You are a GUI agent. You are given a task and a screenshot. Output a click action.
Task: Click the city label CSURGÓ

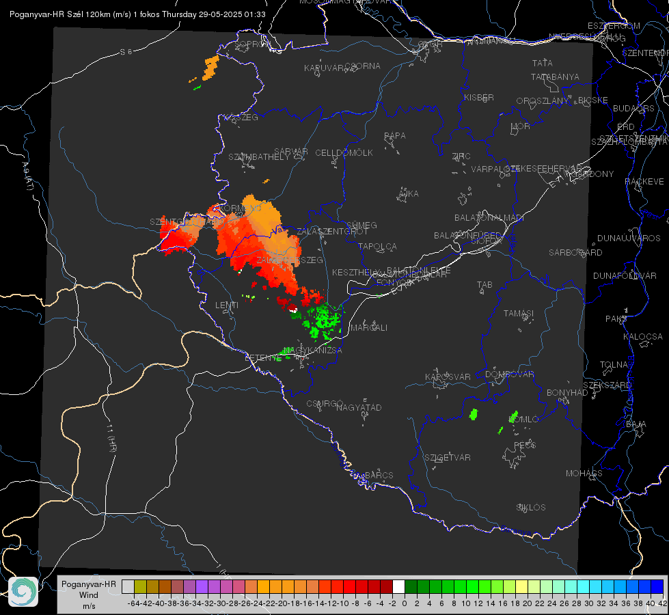(x=325, y=404)
